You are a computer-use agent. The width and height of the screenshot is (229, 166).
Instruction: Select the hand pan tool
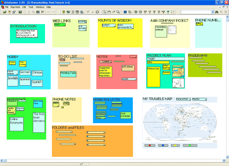(x=109, y=12)
